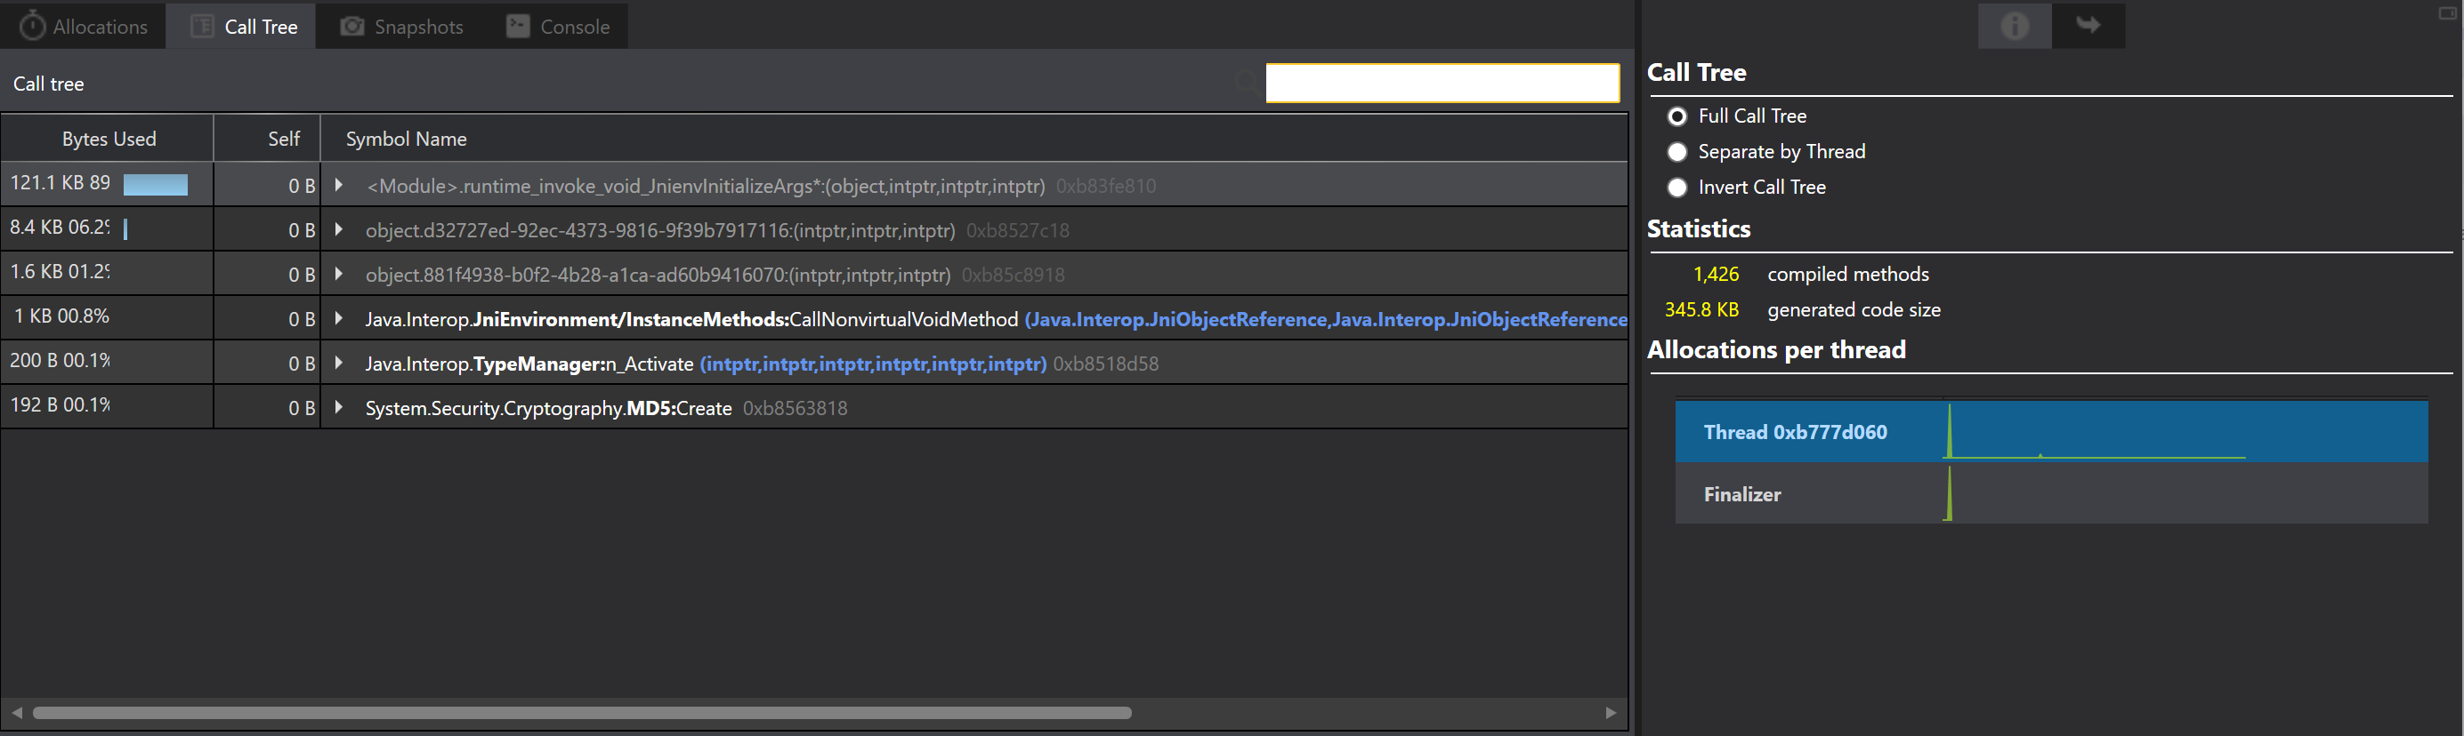
Task: Click the search magnifier icon
Action: (x=1246, y=82)
